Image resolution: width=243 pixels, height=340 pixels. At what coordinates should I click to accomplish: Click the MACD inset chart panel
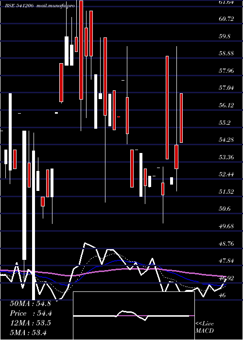[134, 316]
